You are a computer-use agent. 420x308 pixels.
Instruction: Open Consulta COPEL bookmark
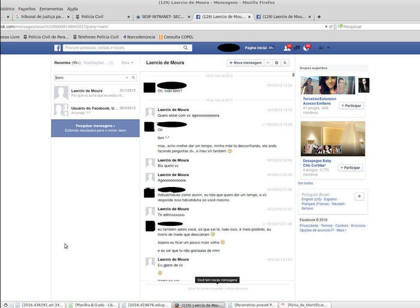176,37
